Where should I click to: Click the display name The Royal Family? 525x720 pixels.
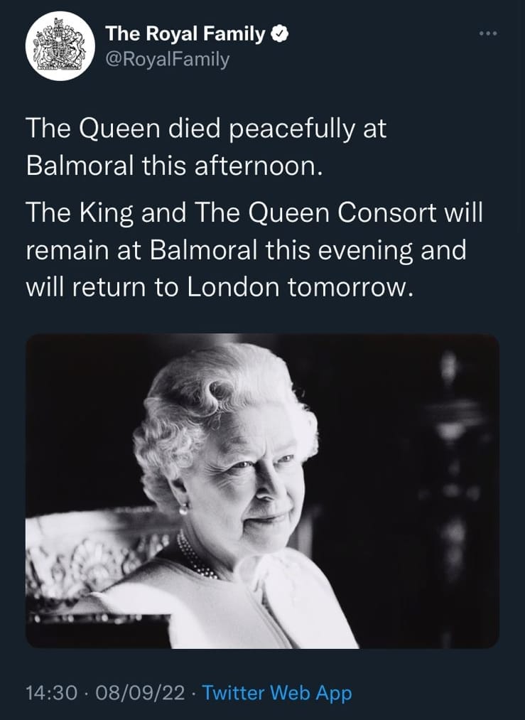pyautogui.click(x=185, y=34)
